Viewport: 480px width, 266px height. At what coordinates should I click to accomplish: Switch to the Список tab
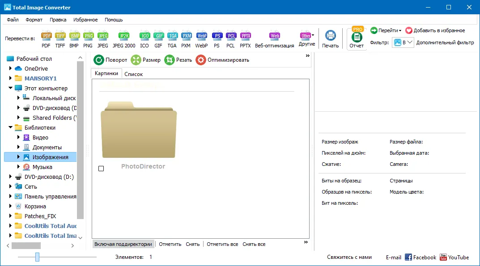133,74
